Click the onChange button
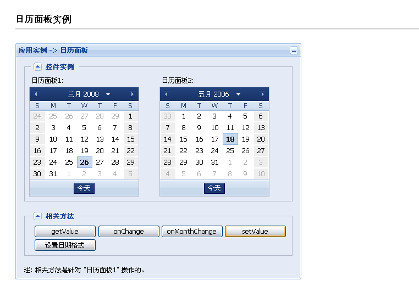 pyautogui.click(x=129, y=232)
